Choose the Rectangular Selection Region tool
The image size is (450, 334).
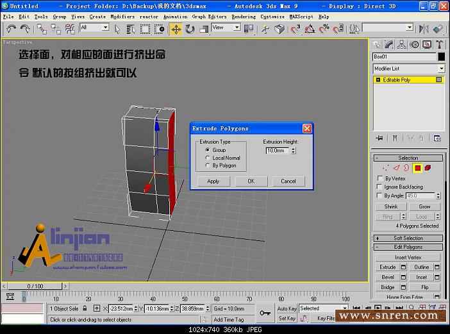(145, 29)
